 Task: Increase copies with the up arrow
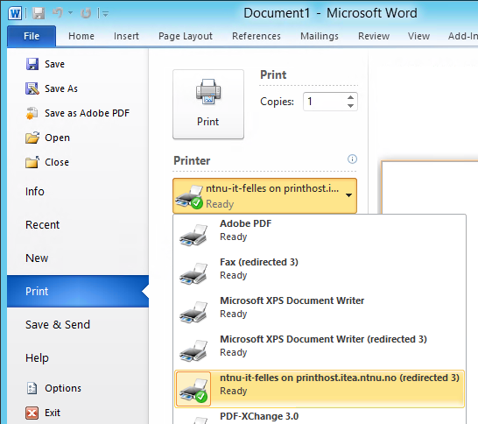[x=350, y=97]
